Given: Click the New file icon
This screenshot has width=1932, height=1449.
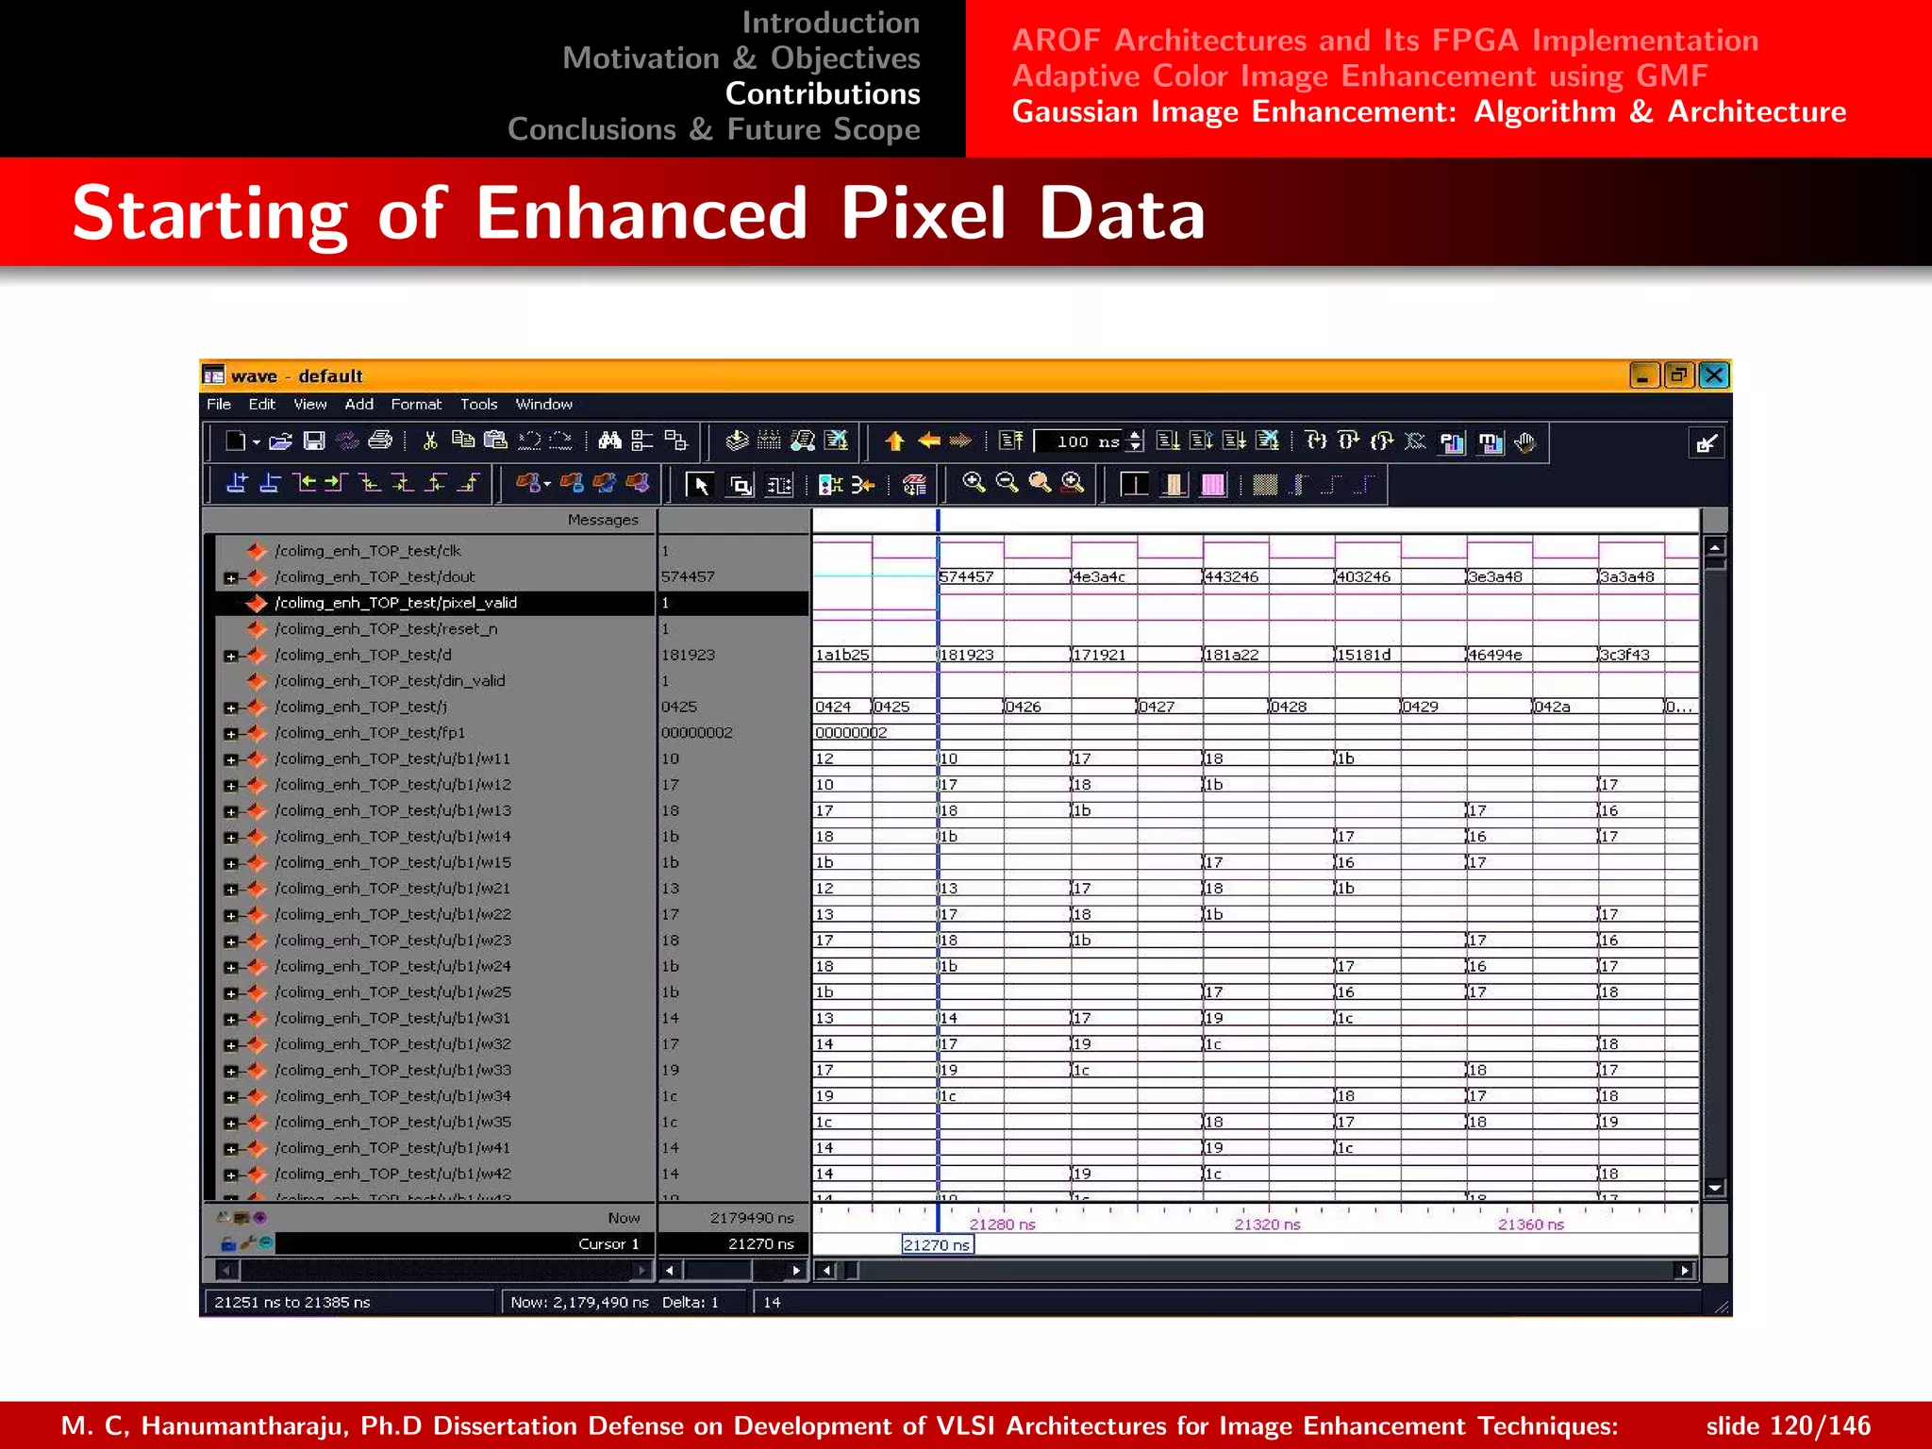Looking at the screenshot, I should pyautogui.click(x=235, y=441).
